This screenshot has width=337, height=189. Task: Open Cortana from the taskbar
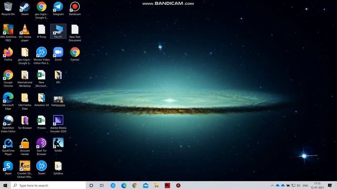pyautogui.click(x=91, y=185)
